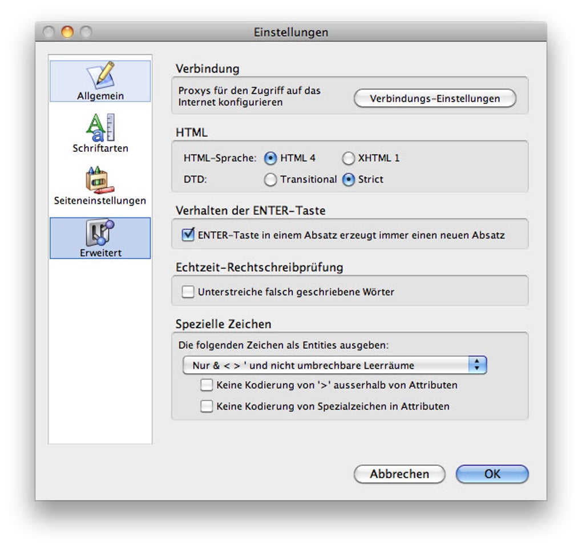Confirm settings with the OK button

pyautogui.click(x=492, y=474)
